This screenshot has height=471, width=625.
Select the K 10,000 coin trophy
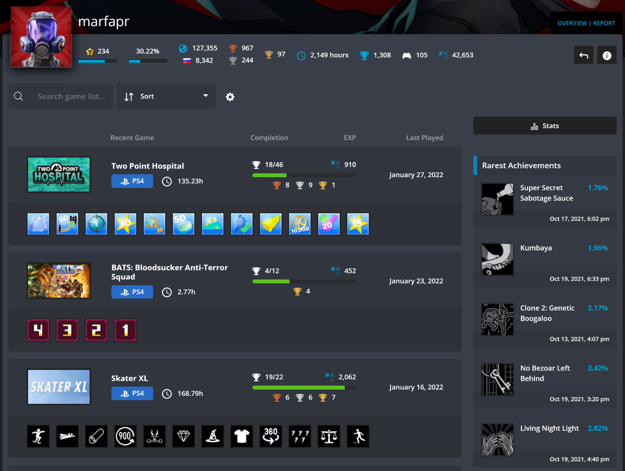[301, 224]
